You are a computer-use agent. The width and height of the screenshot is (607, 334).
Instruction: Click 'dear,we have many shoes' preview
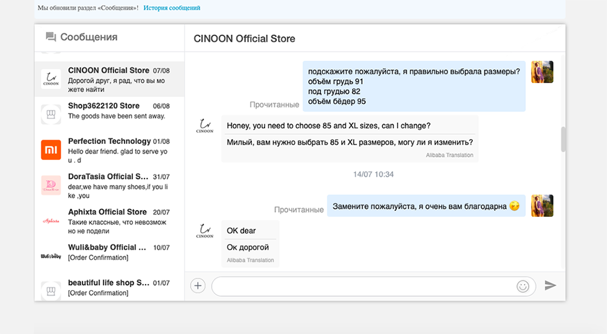tap(118, 191)
